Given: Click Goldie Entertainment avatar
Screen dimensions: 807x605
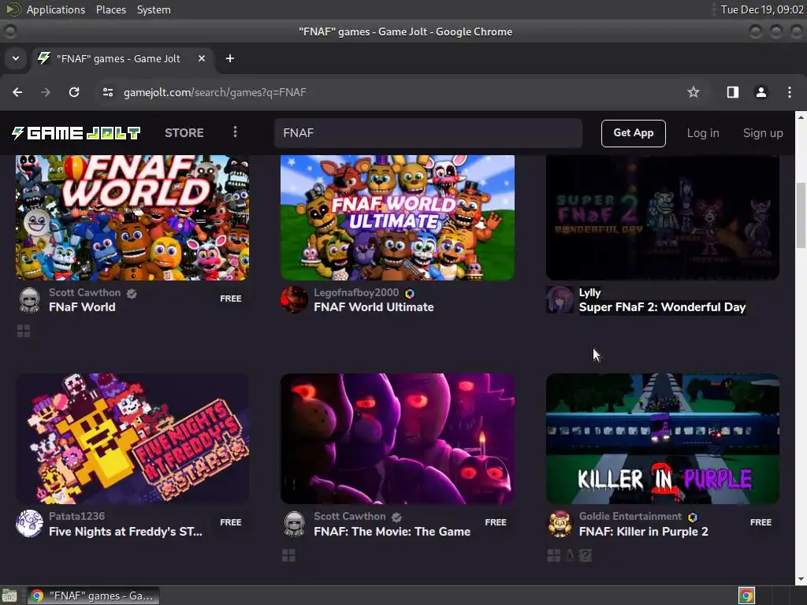Looking at the screenshot, I should click(560, 524).
